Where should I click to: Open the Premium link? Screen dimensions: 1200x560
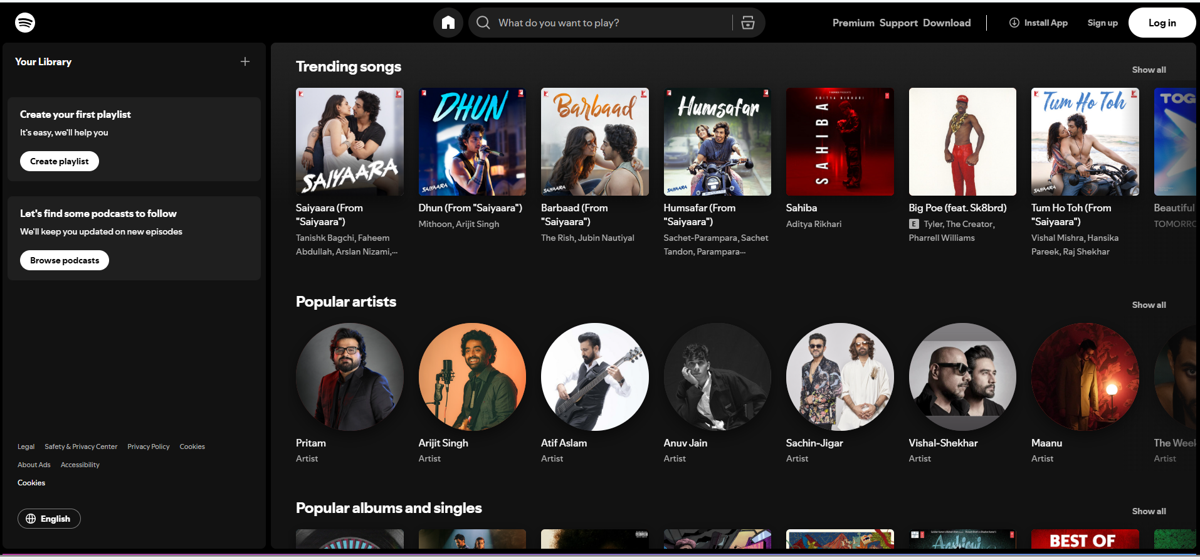point(853,23)
